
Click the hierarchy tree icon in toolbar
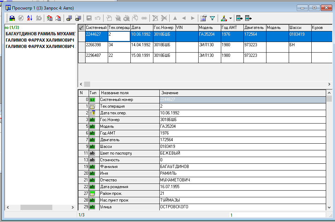point(223,18)
